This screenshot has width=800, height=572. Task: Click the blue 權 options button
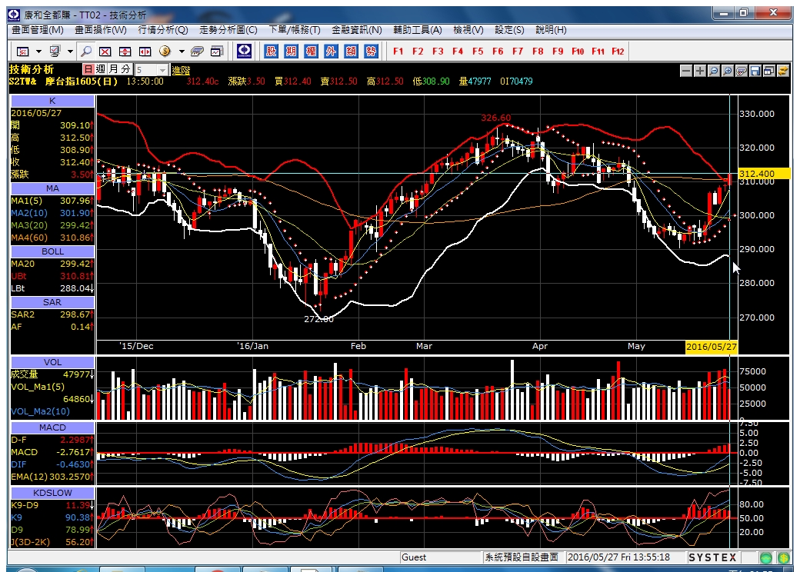[x=311, y=51]
